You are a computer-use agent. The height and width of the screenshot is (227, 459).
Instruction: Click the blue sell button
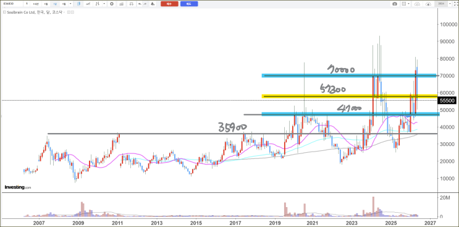pos(189,4)
